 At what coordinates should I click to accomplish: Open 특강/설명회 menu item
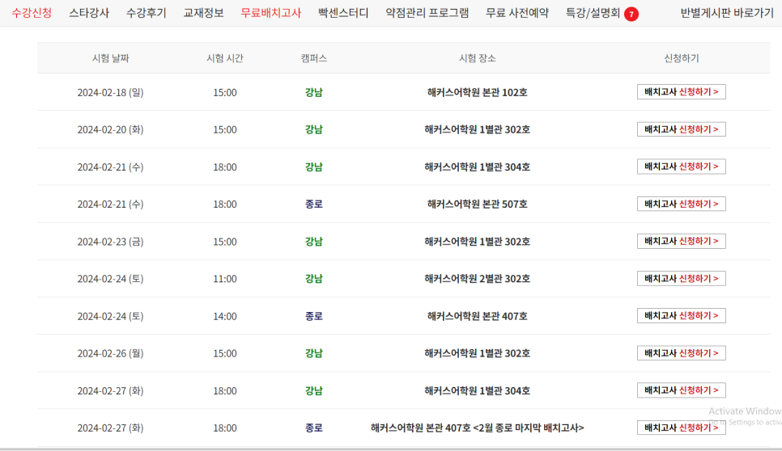click(x=593, y=13)
